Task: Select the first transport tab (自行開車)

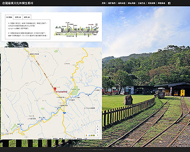Action: pyautogui.click(x=9, y=17)
